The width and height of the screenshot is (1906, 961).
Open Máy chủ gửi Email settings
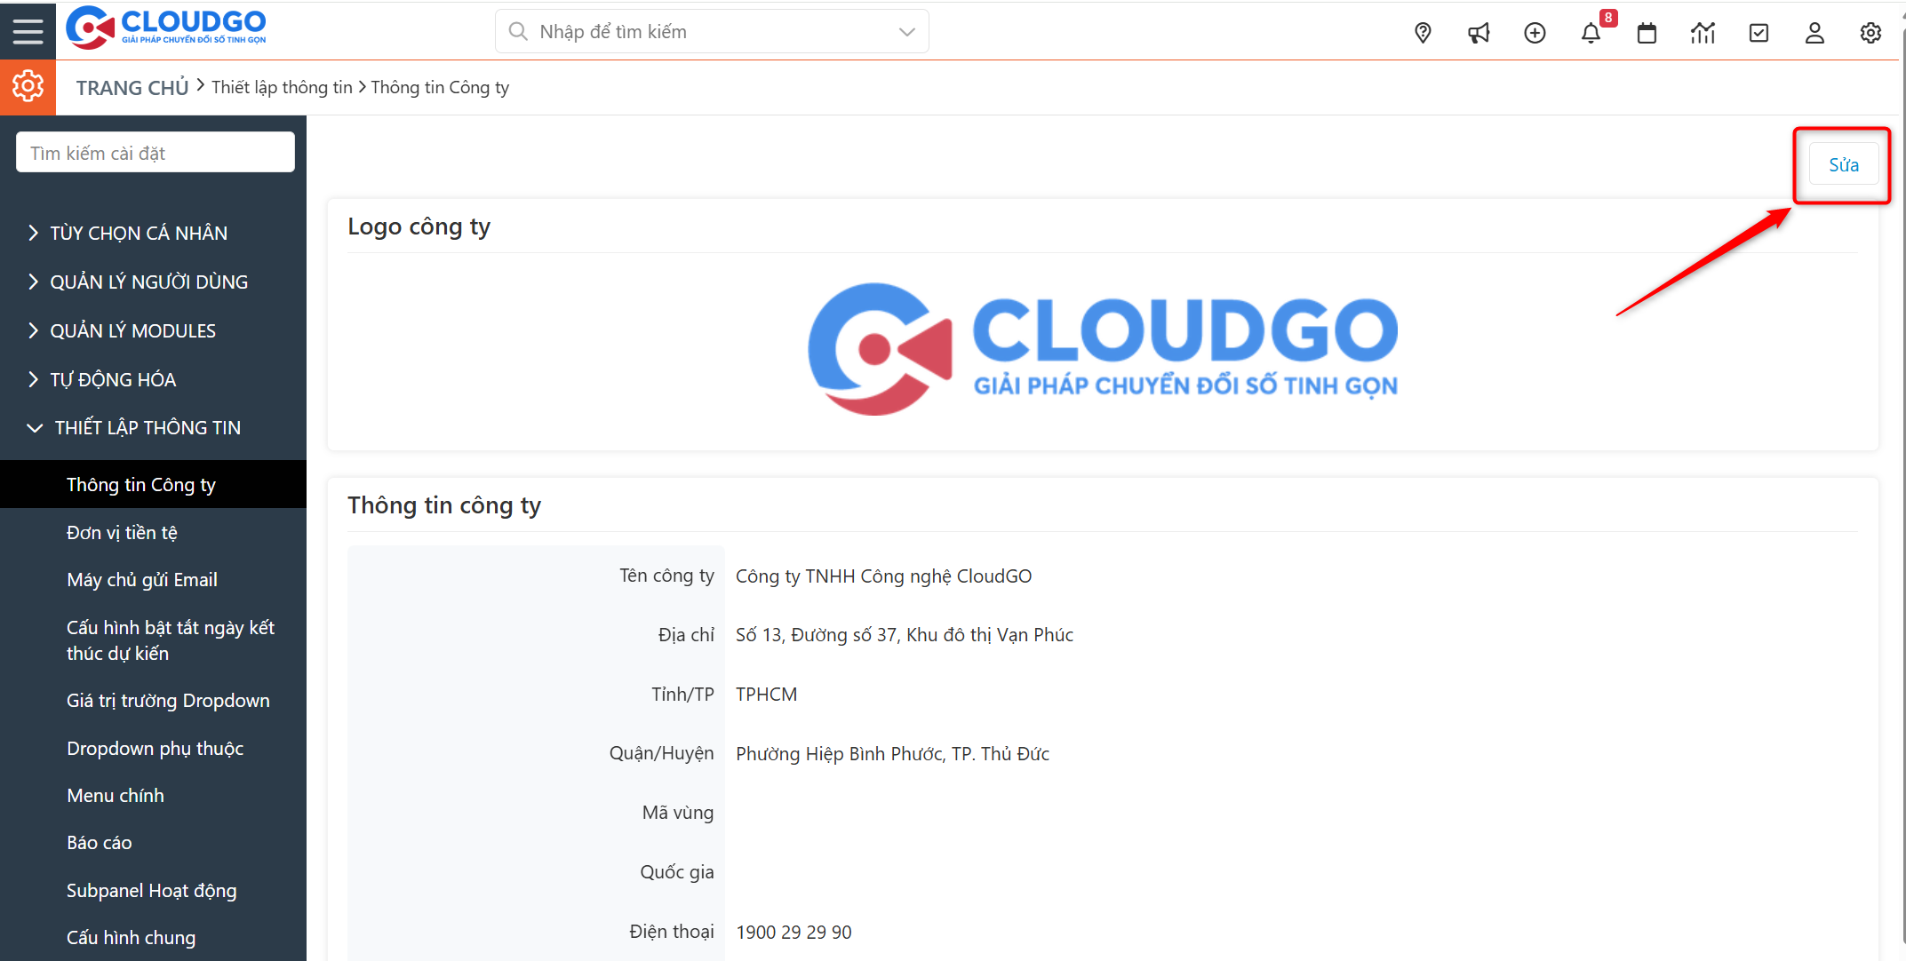(142, 579)
